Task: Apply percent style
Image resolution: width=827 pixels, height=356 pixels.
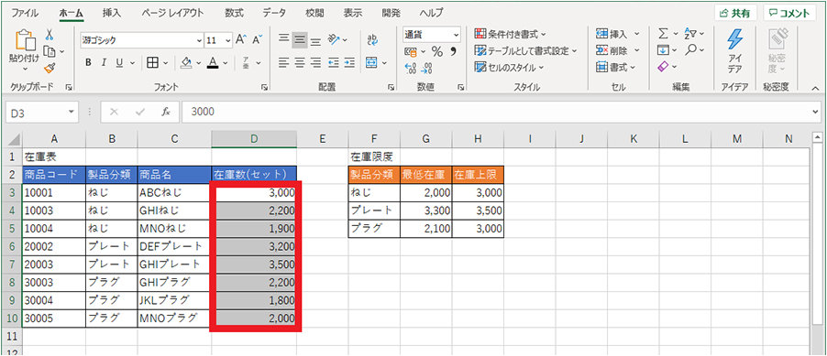Action: click(437, 51)
